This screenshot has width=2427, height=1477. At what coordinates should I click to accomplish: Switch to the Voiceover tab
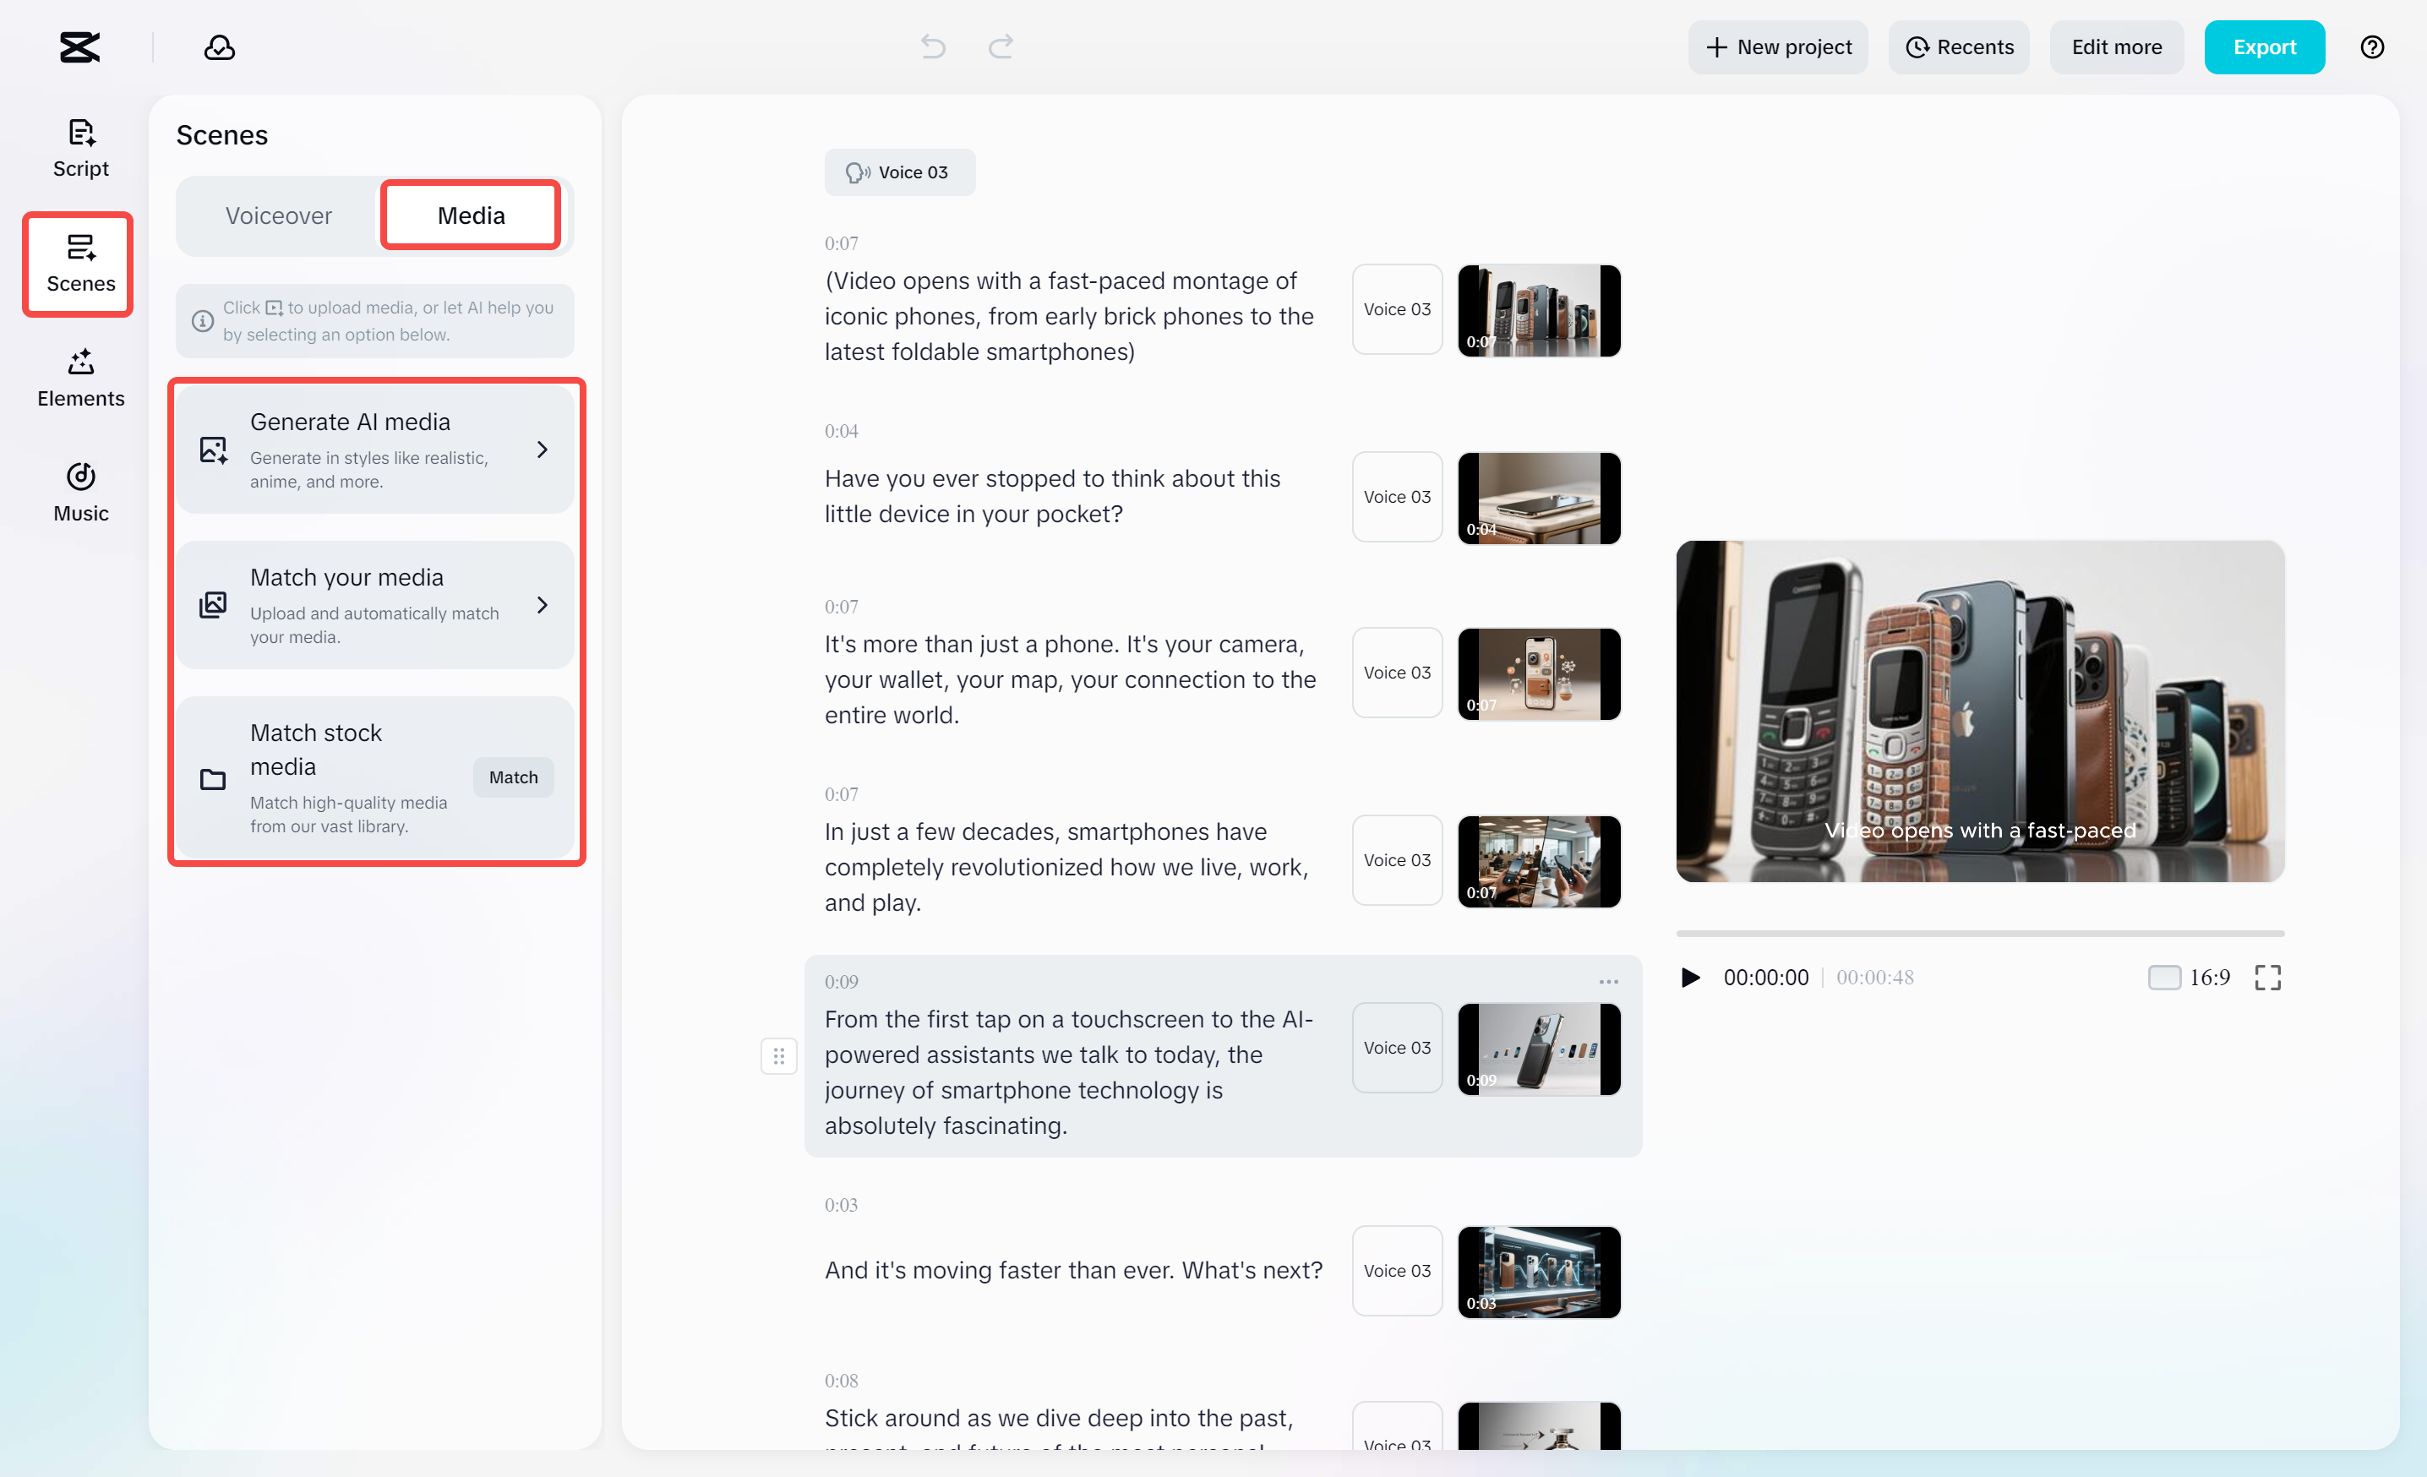279,215
